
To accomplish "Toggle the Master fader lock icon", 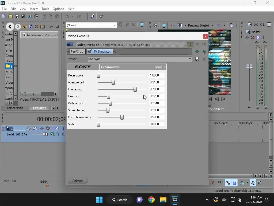I will click(x=249, y=107).
